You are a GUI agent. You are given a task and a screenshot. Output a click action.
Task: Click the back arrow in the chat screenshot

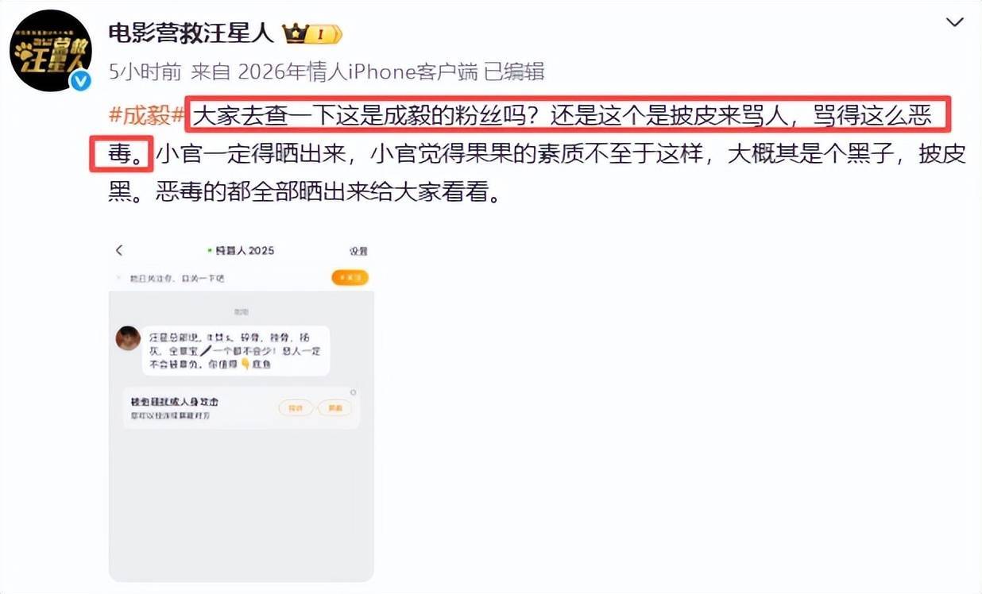[x=120, y=250]
